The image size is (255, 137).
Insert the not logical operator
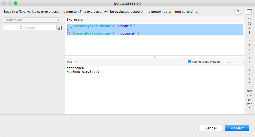pos(249,91)
